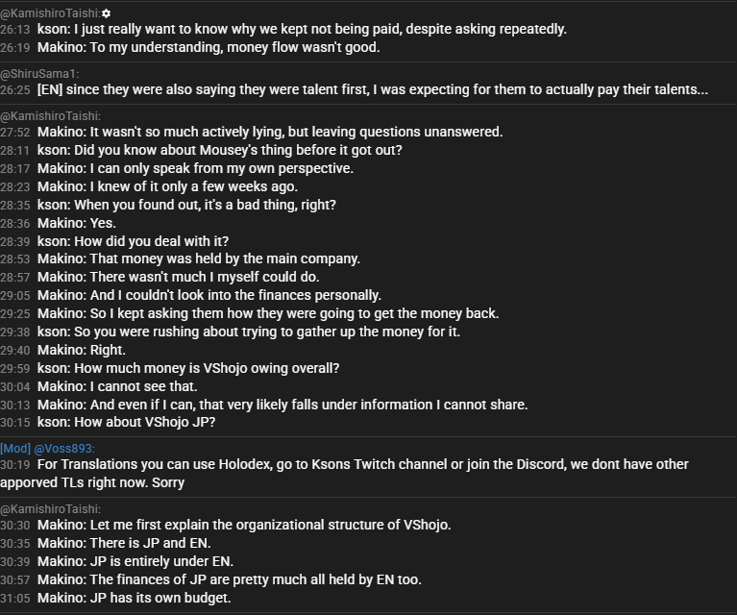Open the @ShiruSama1 username
737x615 pixels.
click(39, 74)
